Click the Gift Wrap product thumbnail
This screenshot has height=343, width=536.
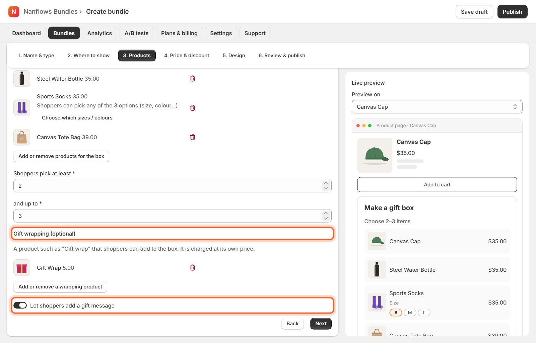pyautogui.click(x=22, y=268)
